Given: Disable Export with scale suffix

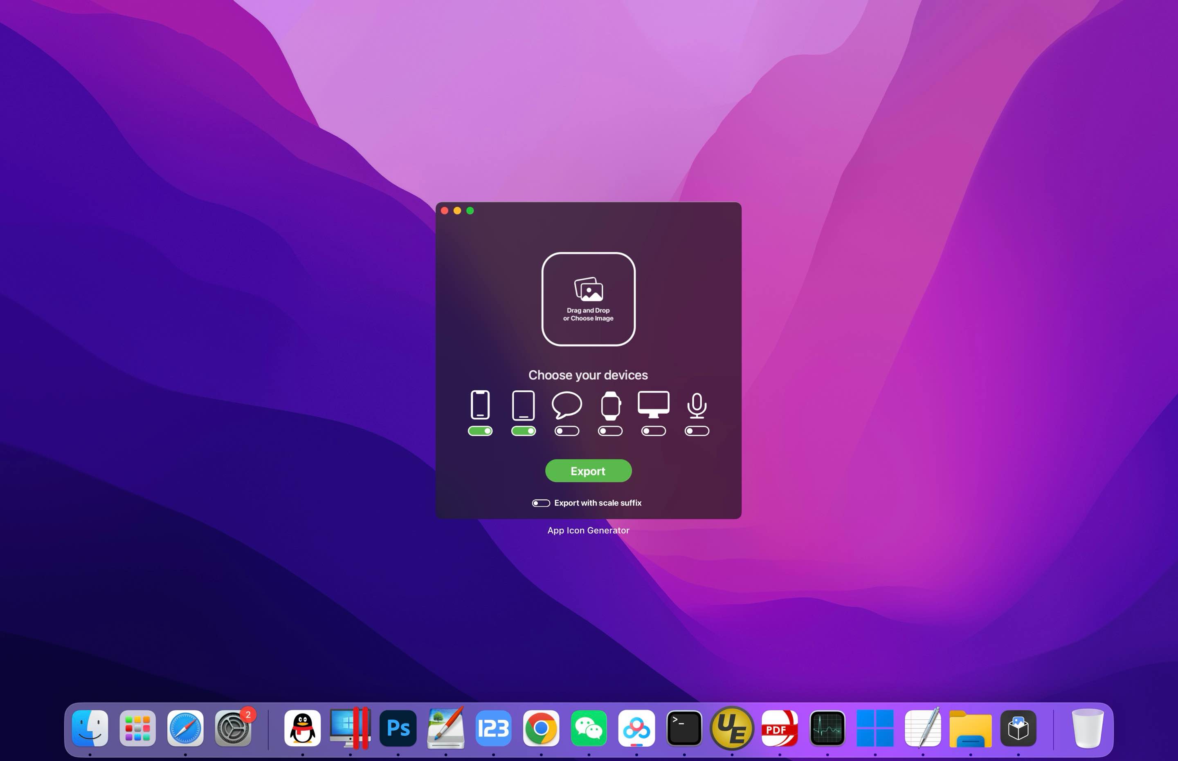Looking at the screenshot, I should [540, 502].
